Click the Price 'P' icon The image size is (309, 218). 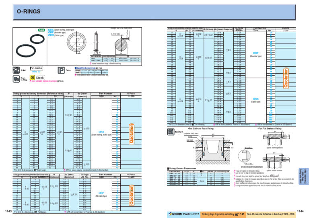point(61,70)
